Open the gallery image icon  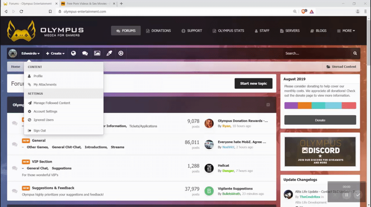[x=97, y=53]
